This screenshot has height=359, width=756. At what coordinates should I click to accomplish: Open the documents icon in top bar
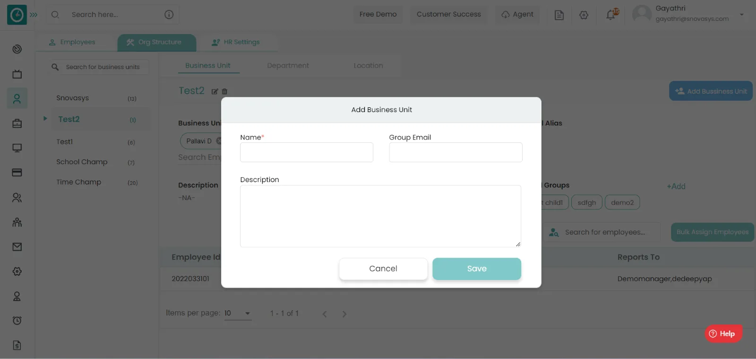click(559, 15)
